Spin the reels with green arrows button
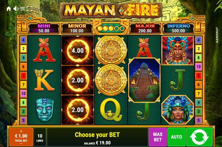 200,137
